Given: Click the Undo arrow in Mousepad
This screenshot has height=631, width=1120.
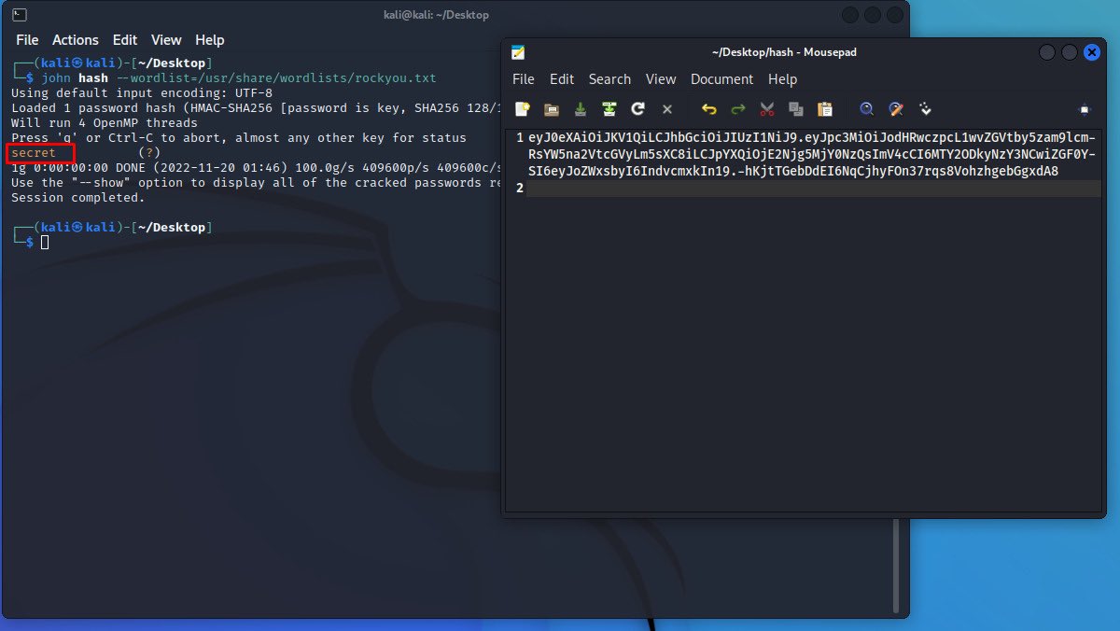Looking at the screenshot, I should 709,109.
